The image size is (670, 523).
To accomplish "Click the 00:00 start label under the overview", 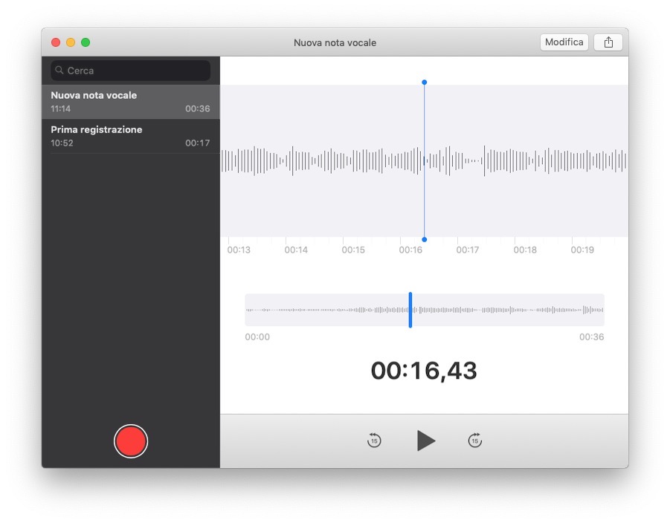I will pos(257,337).
